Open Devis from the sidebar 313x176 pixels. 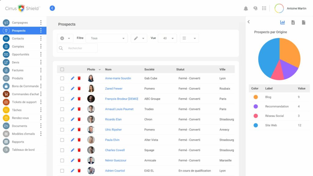[16, 62]
